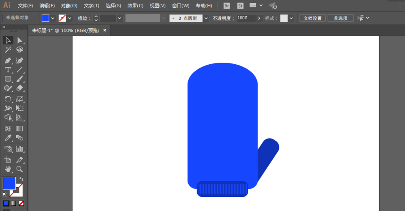
Task: Select the Warp width tool
Action: (x=8, y=108)
